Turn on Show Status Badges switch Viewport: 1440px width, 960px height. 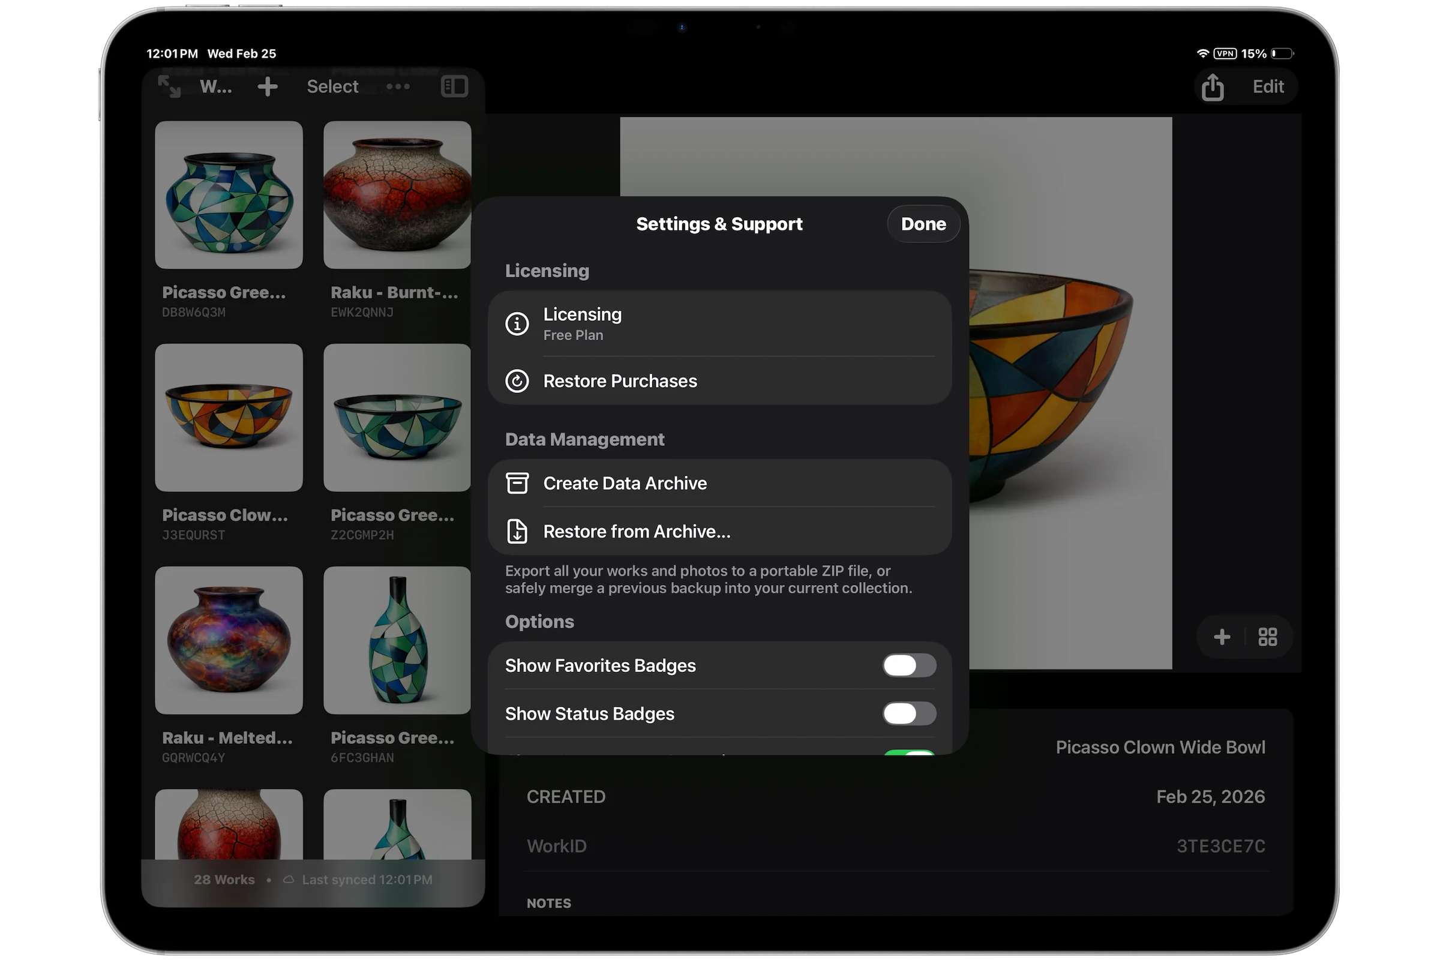[909, 714]
